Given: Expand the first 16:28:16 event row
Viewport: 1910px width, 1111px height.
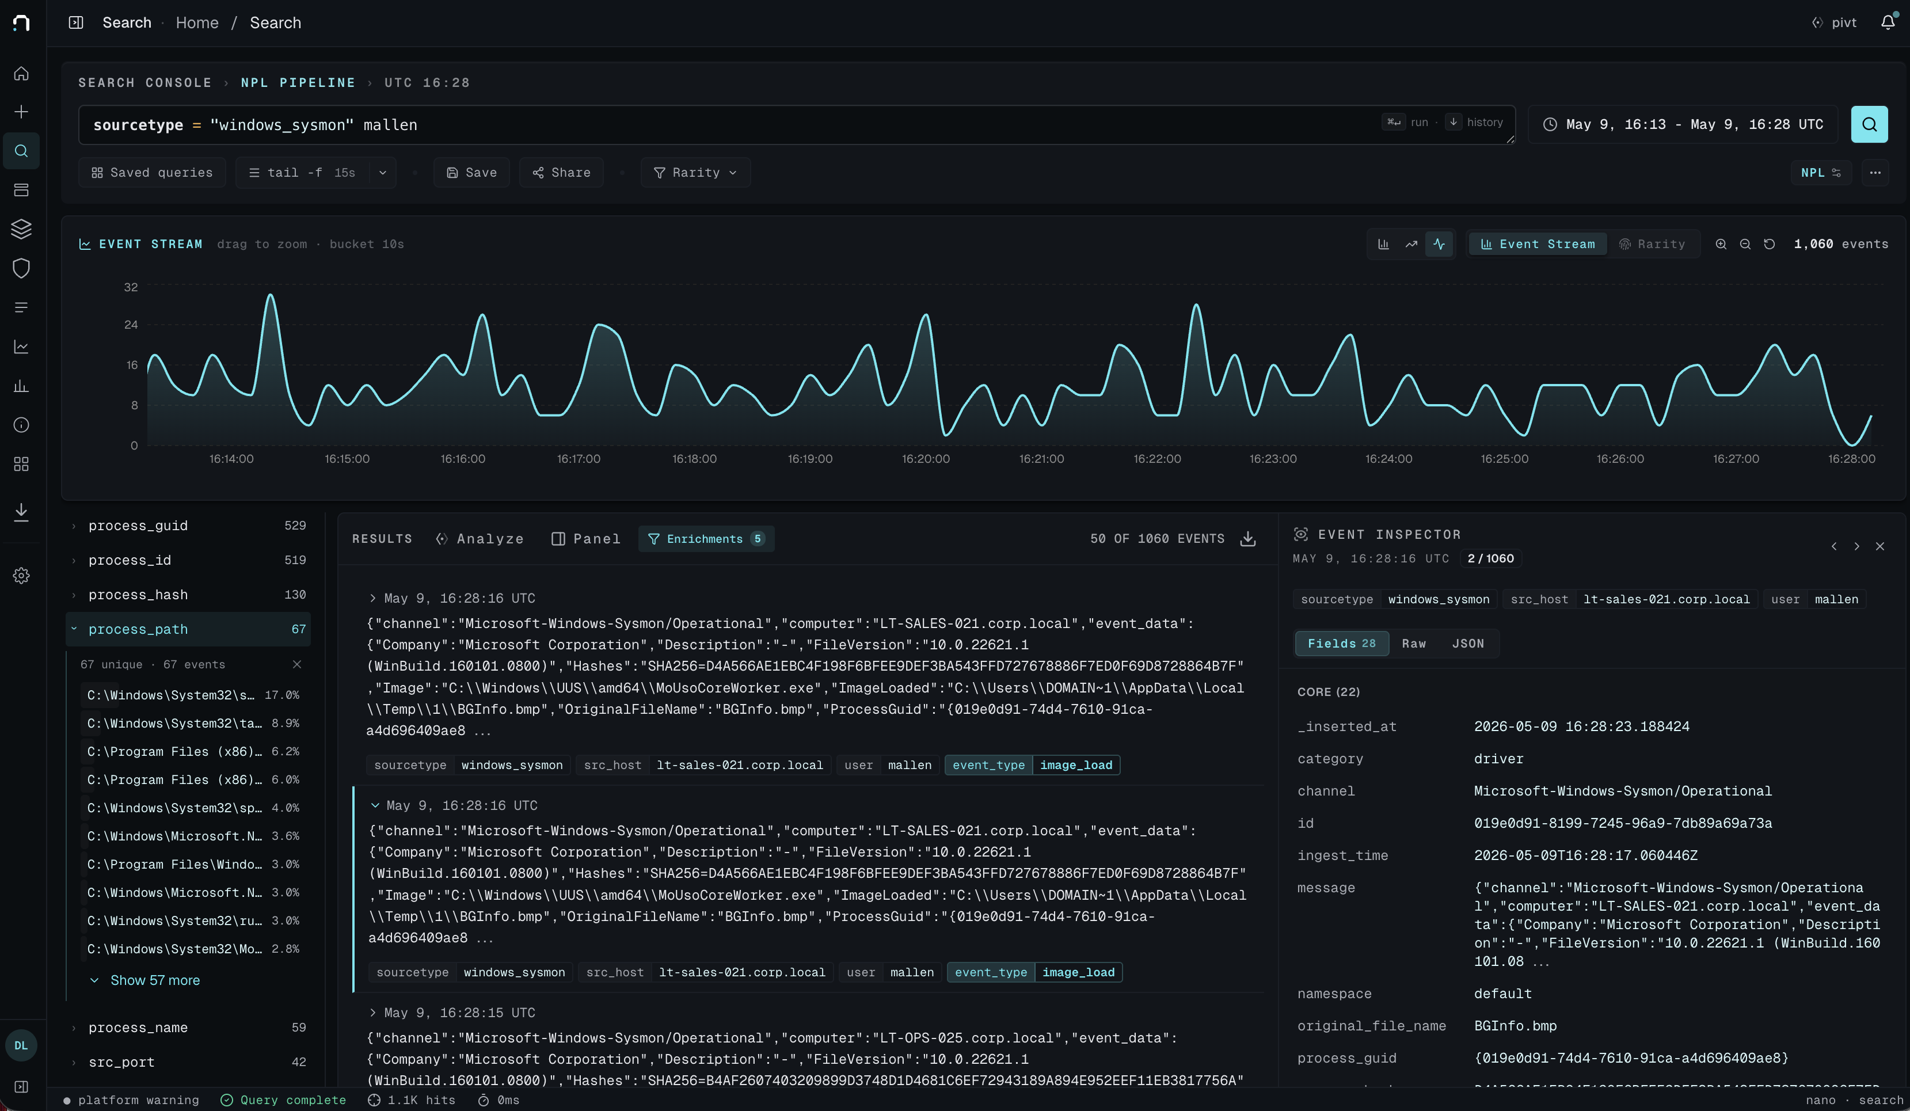Looking at the screenshot, I should [x=372, y=599].
